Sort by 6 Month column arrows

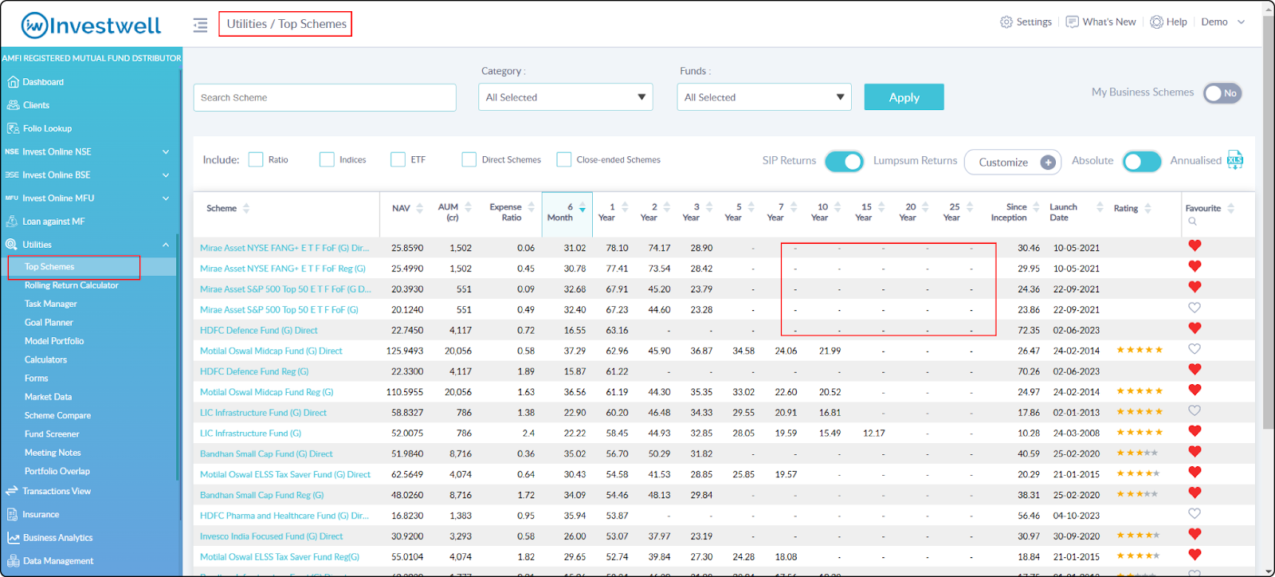(583, 208)
